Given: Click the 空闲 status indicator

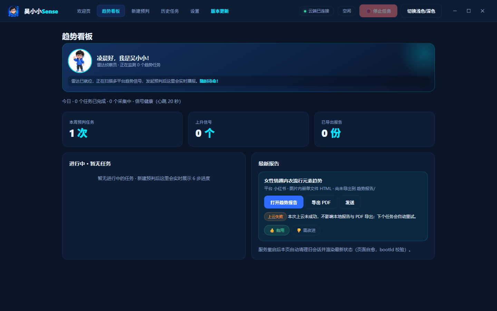Looking at the screenshot, I should click(347, 11).
